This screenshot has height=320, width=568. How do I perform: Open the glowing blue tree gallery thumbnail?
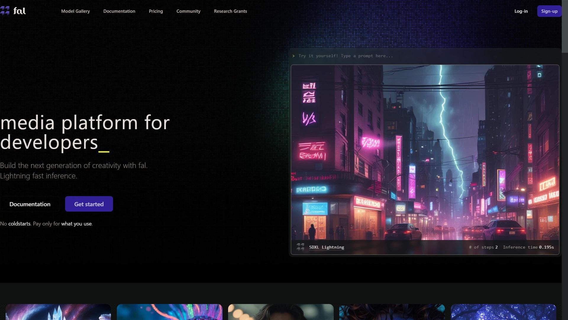504,312
